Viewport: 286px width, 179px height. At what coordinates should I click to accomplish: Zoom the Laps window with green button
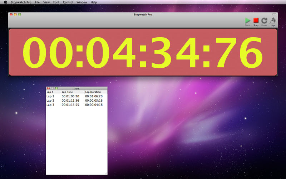[56, 88]
